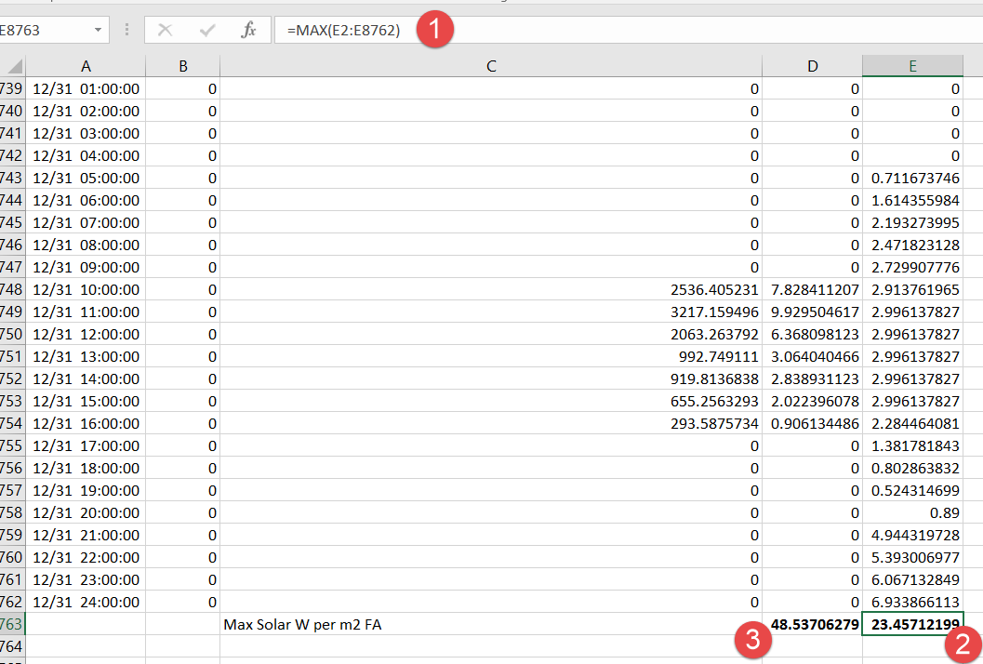Click cell with 12/31 12:00:00

86,334
